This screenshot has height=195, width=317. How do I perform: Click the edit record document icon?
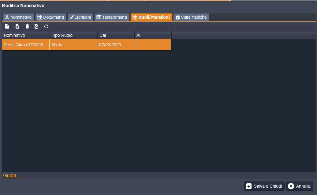(x=17, y=26)
